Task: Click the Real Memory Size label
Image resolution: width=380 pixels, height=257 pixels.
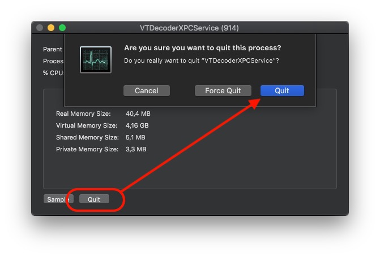Action: click(x=83, y=114)
